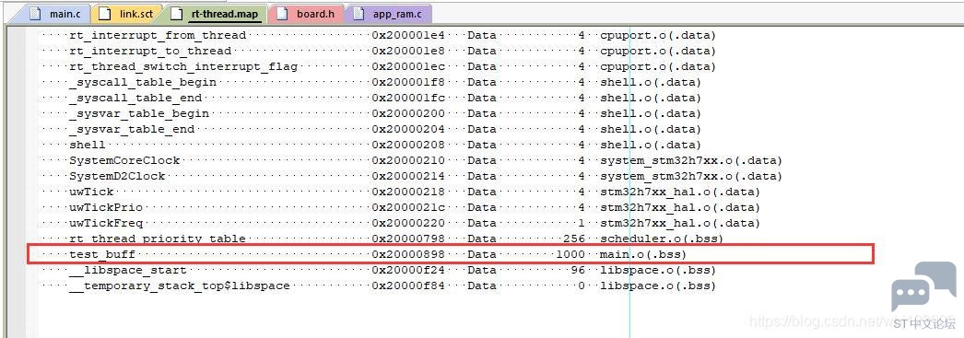Click address 0x20000220
Viewport: 964px width, 338px height.
(408, 223)
